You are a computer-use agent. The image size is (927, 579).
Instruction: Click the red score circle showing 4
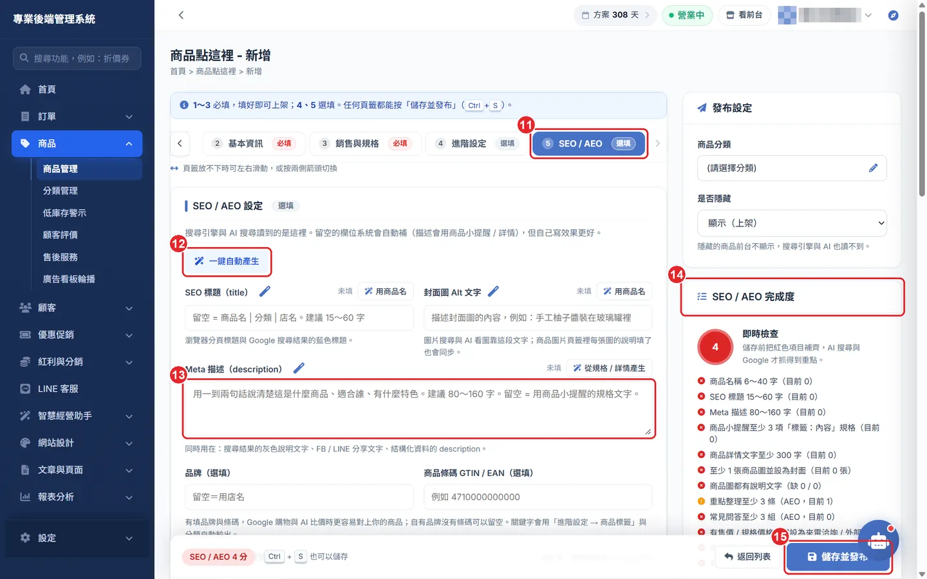(715, 347)
